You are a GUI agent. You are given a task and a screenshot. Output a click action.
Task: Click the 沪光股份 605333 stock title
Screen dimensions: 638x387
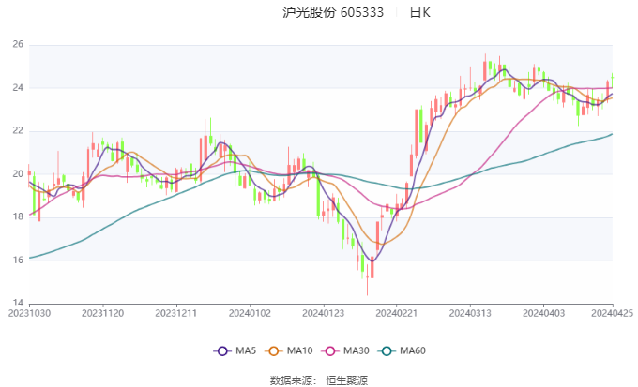(333, 13)
